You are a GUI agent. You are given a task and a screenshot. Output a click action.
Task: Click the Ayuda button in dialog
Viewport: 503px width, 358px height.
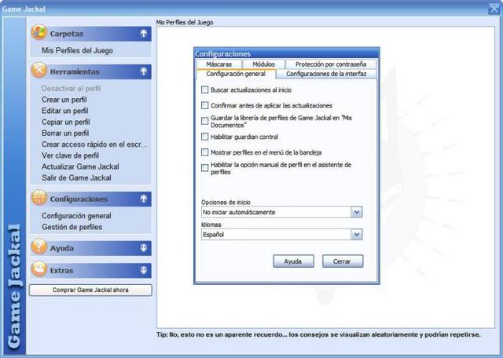click(x=293, y=261)
